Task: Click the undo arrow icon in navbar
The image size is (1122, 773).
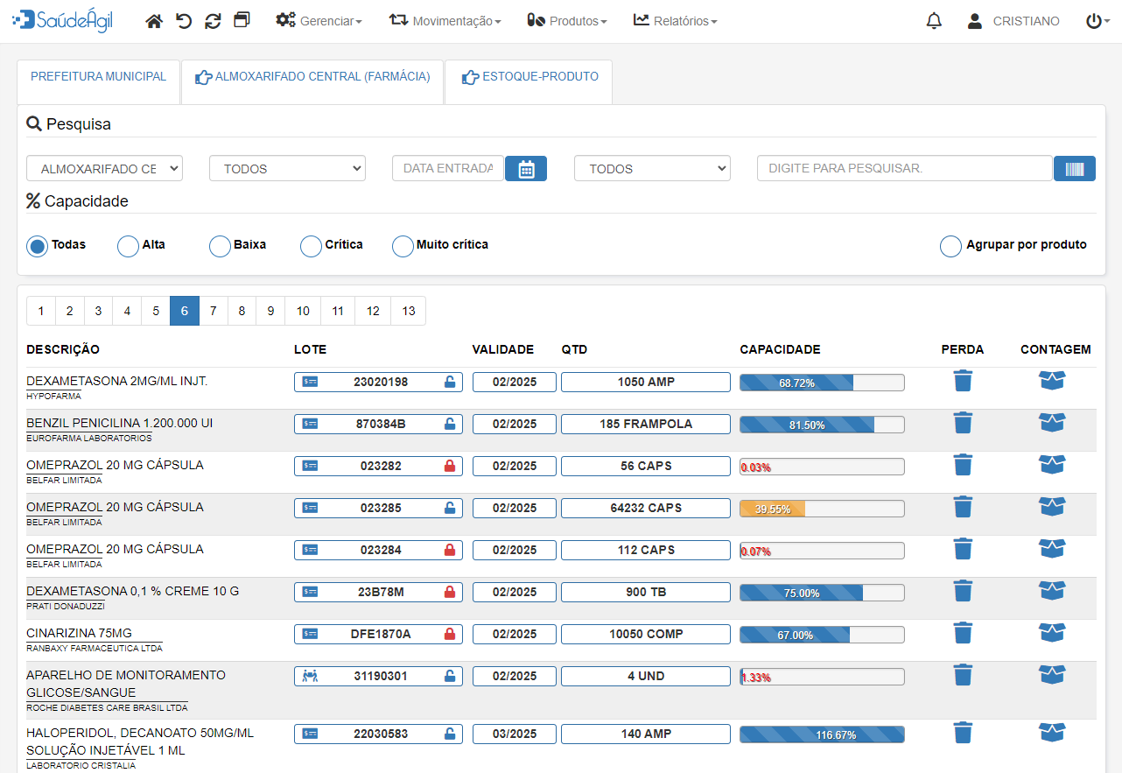Action: (x=184, y=21)
